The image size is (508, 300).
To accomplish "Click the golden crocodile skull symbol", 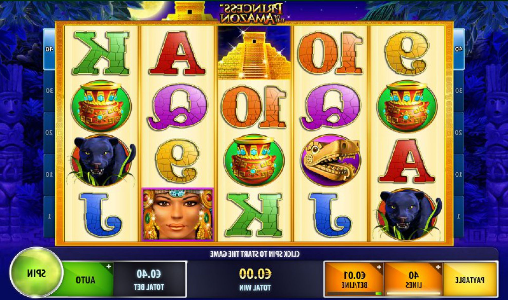I will [x=331, y=161].
